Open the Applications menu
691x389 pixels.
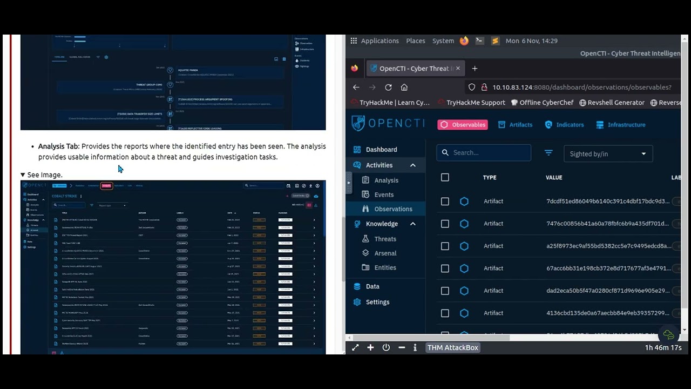(380, 41)
